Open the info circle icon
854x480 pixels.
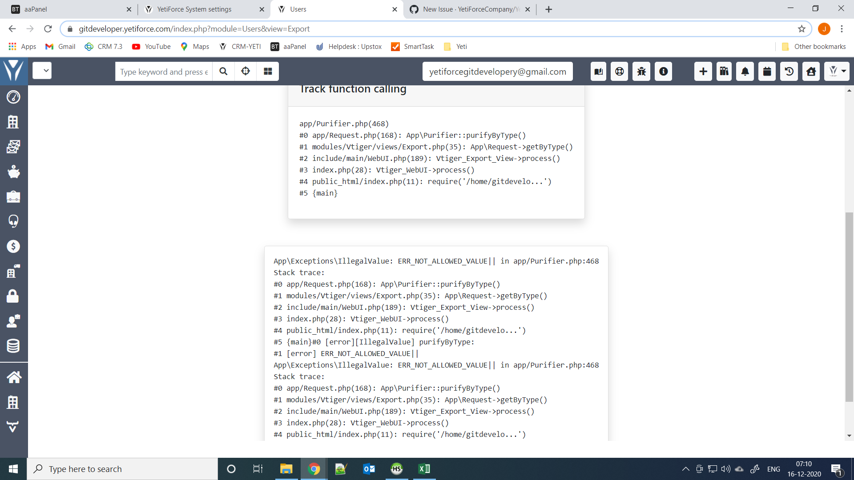[x=663, y=72]
